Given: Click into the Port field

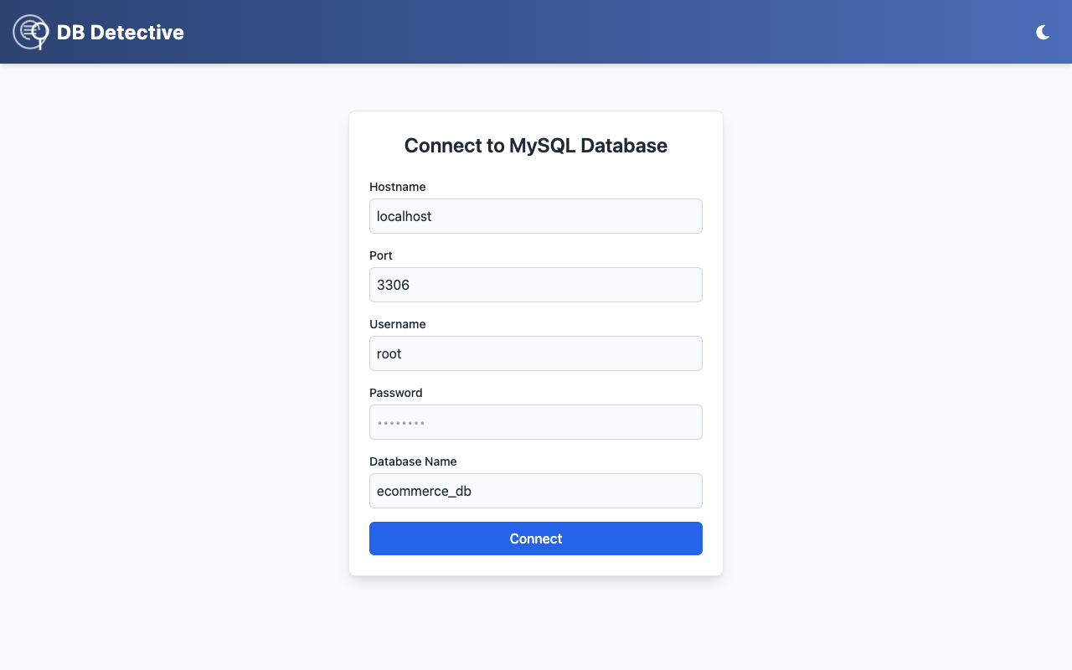Looking at the screenshot, I should pyautogui.click(x=535, y=285).
